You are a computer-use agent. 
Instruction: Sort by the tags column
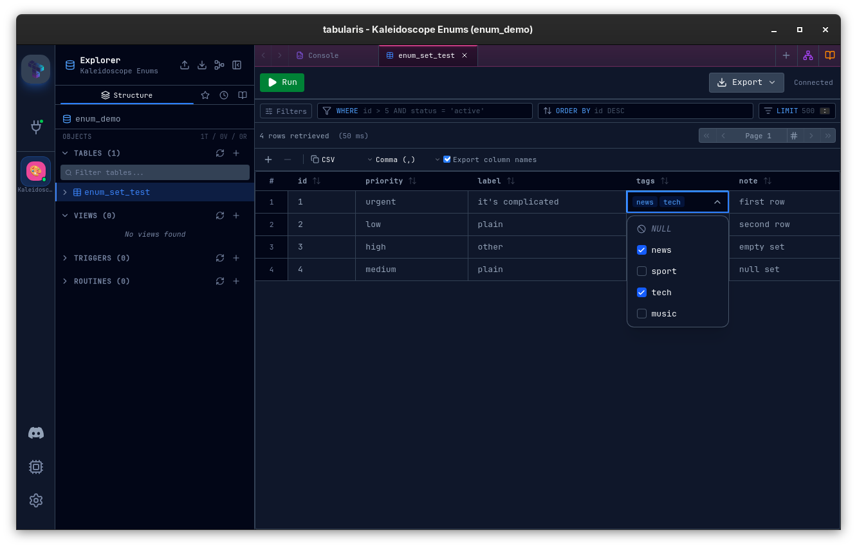665,181
